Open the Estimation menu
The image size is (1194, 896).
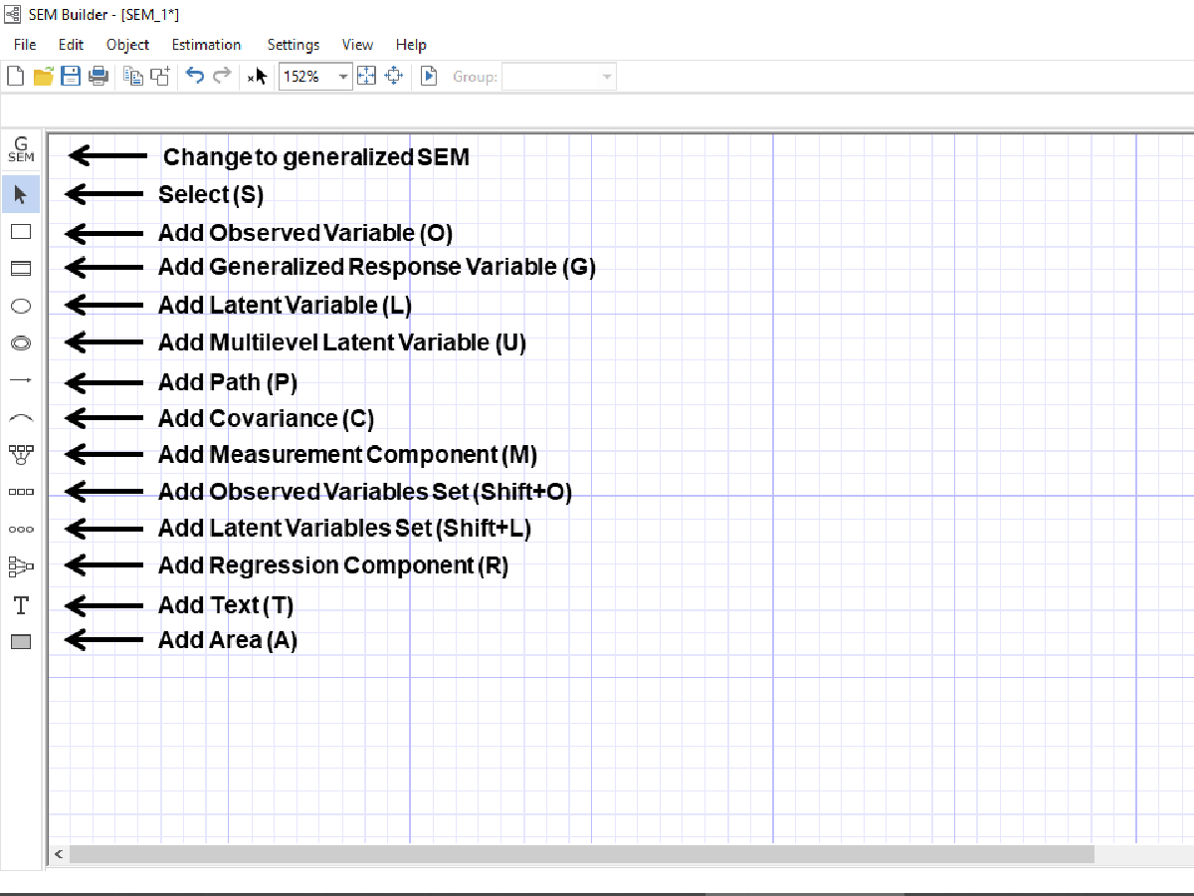click(206, 45)
